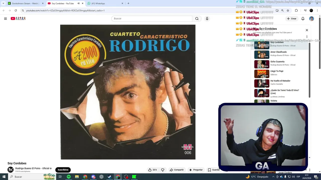
Task: Click the Compartir share button
Action: click(x=177, y=170)
